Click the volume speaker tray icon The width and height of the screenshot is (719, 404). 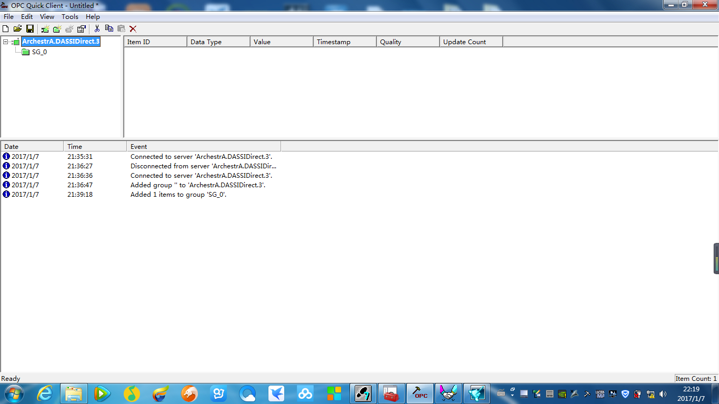tap(663, 393)
